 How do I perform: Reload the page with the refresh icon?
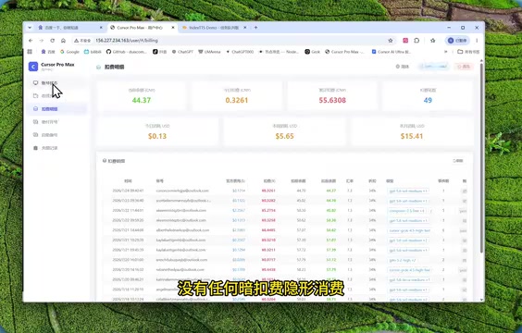tap(52, 41)
